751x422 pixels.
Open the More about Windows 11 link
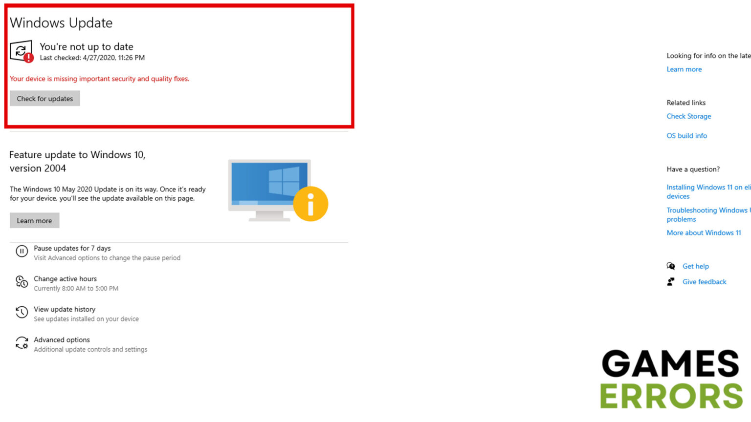704,233
